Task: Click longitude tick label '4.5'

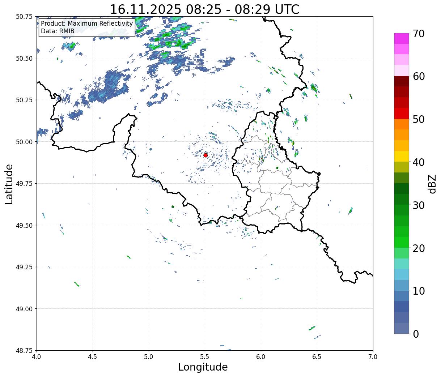Action: point(93,356)
